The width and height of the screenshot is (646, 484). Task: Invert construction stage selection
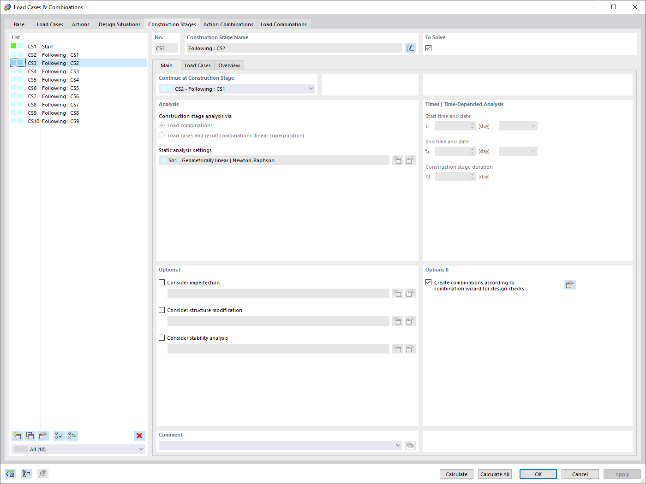[72, 436]
